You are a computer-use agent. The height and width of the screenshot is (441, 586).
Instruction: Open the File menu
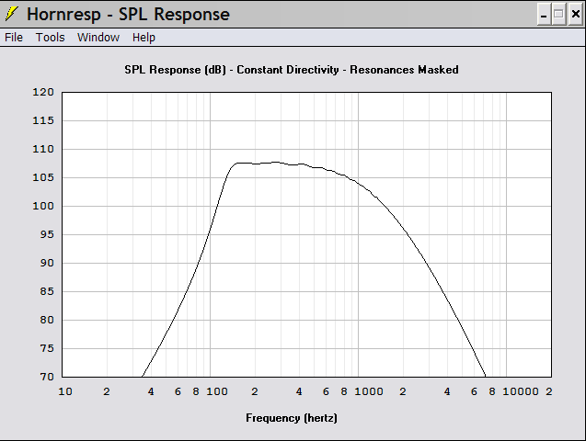[14, 38]
